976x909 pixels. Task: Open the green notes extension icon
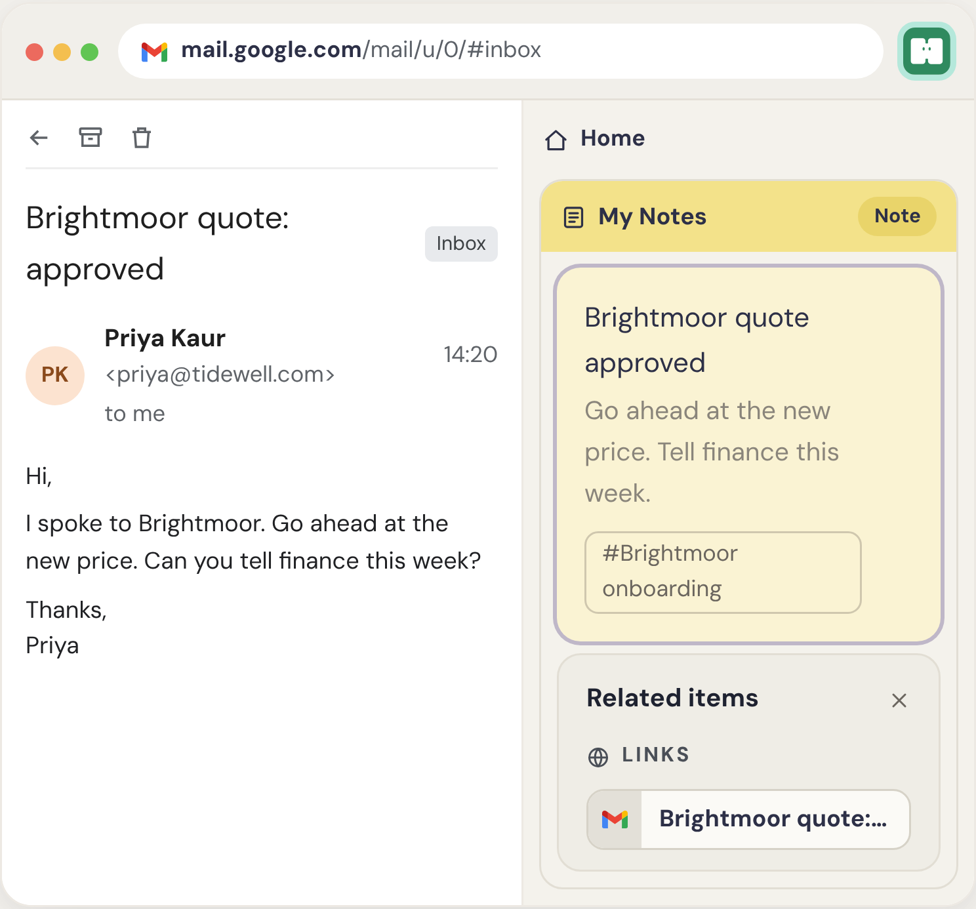pos(926,51)
